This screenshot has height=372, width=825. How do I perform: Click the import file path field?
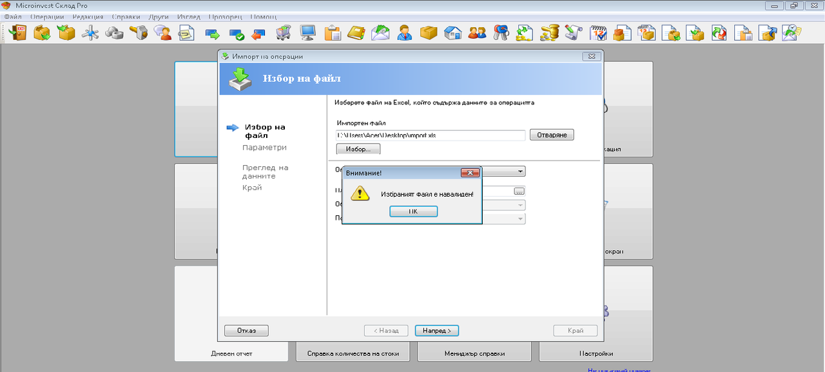pos(431,135)
